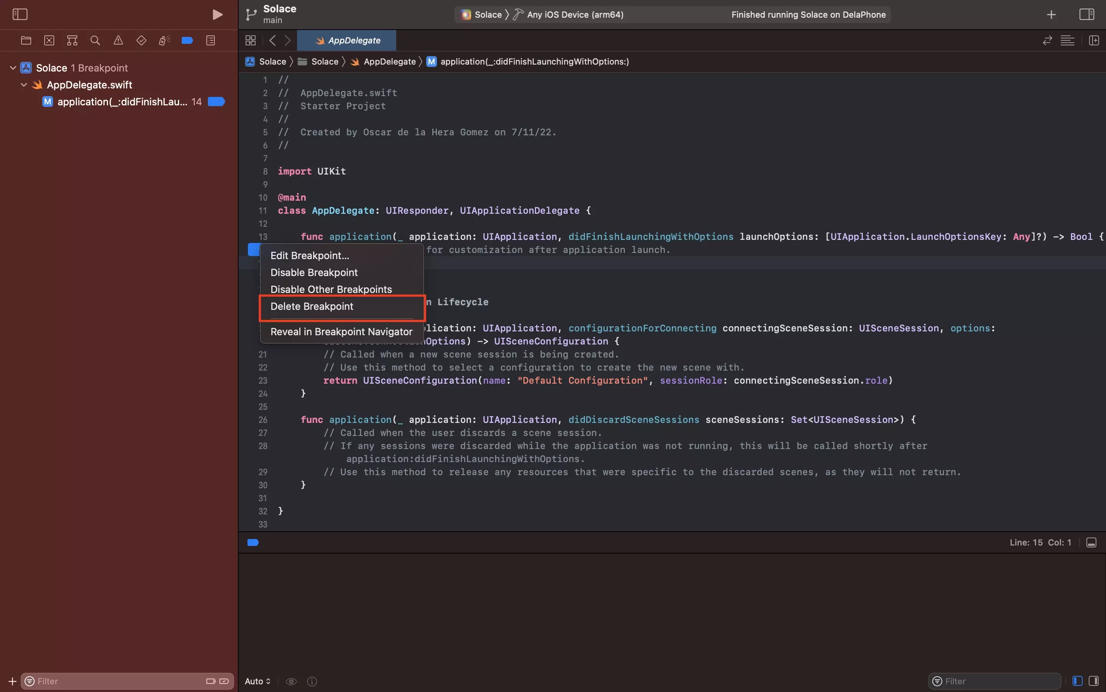Toggle the left navigator sidebar visibility
This screenshot has width=1106, height=692.
20,14
